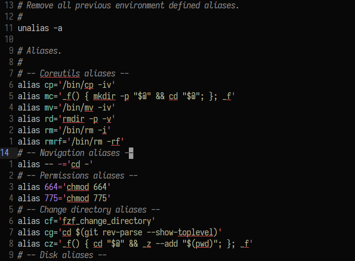Click 'rmdir' in the rd alias line
Viewport: 355px width, 261px height.
(x=74, y=119)
